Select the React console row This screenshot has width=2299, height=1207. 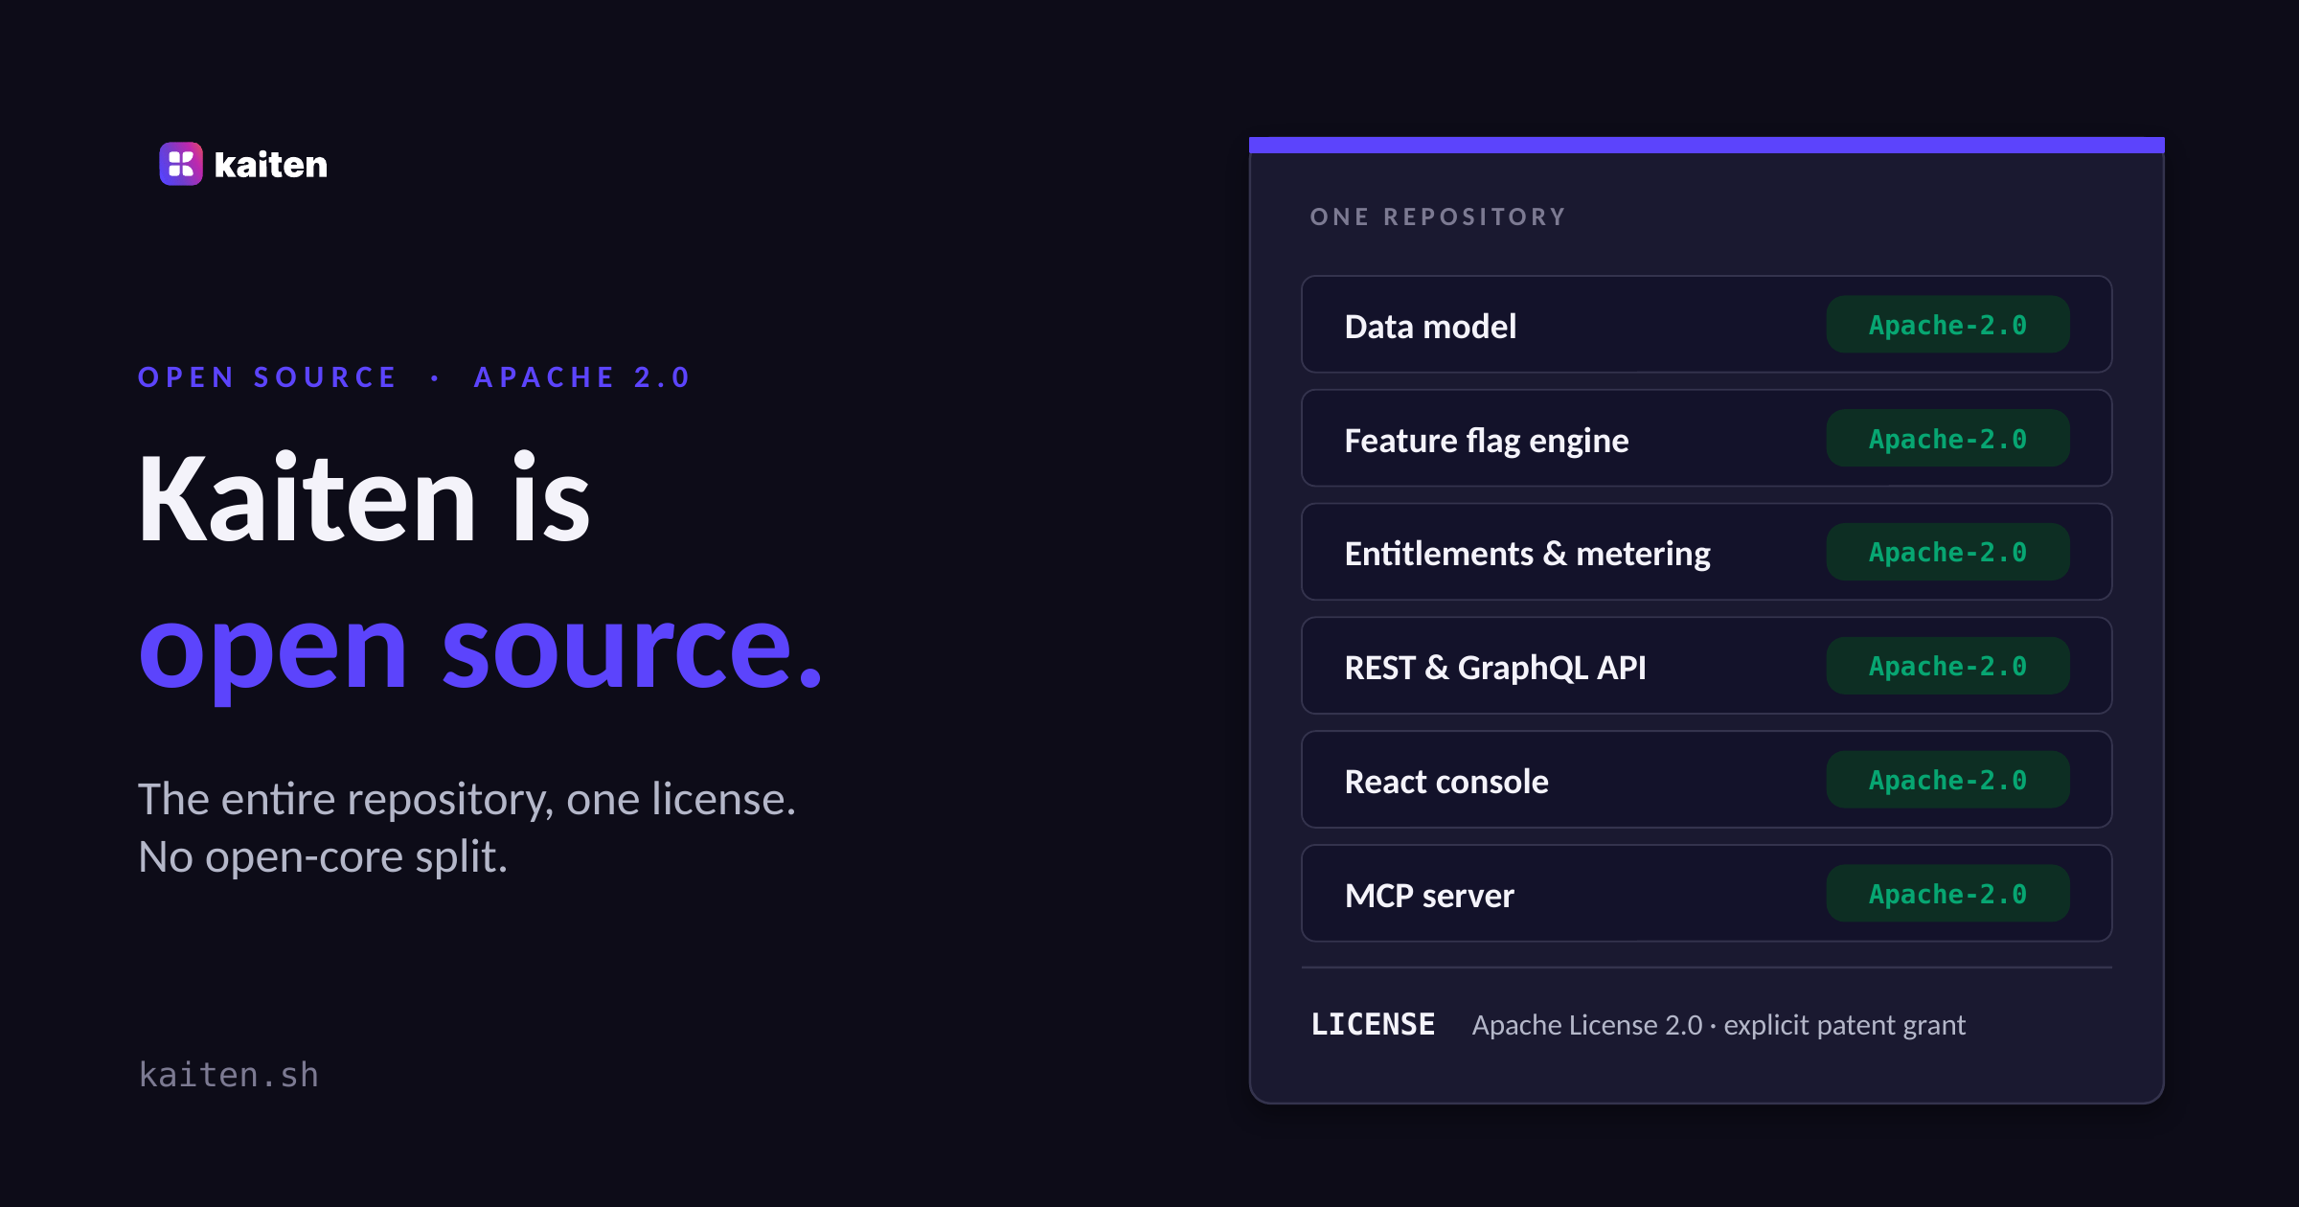click(1706, 780)
